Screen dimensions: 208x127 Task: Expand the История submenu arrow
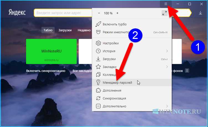coord(167,51)
